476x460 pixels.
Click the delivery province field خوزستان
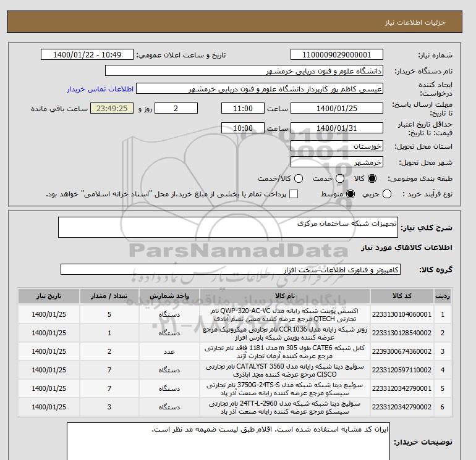(337, 146)
